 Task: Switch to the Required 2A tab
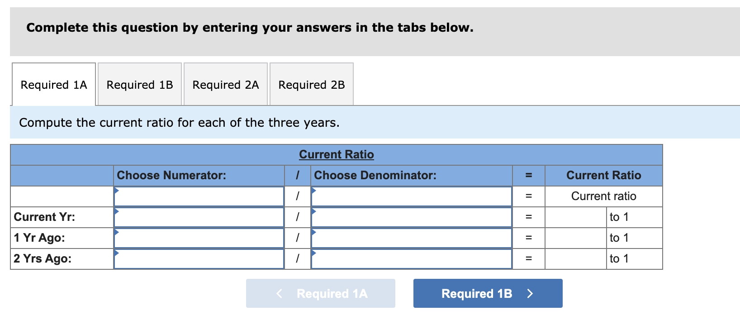pos(225,85)
